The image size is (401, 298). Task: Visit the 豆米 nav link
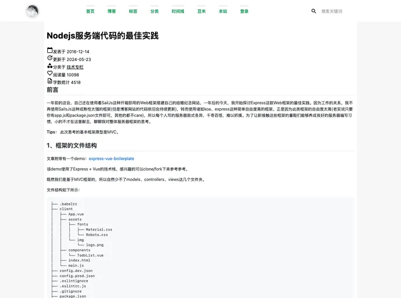click(201, 11)
